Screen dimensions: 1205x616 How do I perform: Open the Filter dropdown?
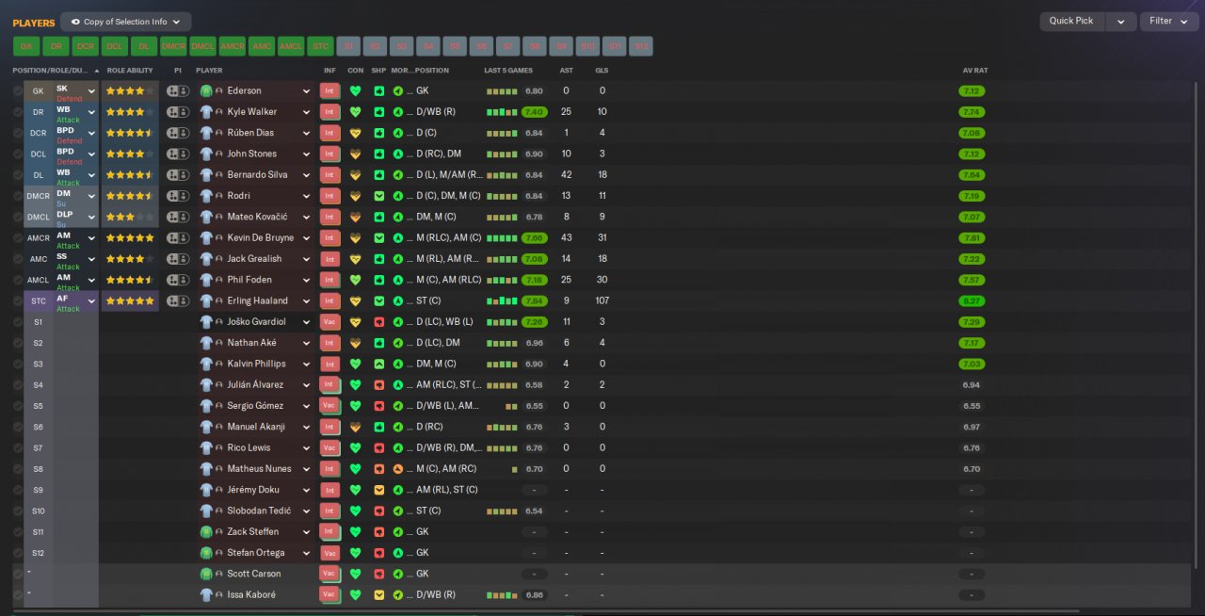1168,22
